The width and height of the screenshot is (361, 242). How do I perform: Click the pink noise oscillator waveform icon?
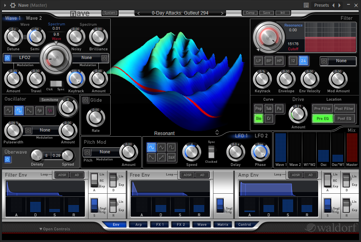point(50,111)
